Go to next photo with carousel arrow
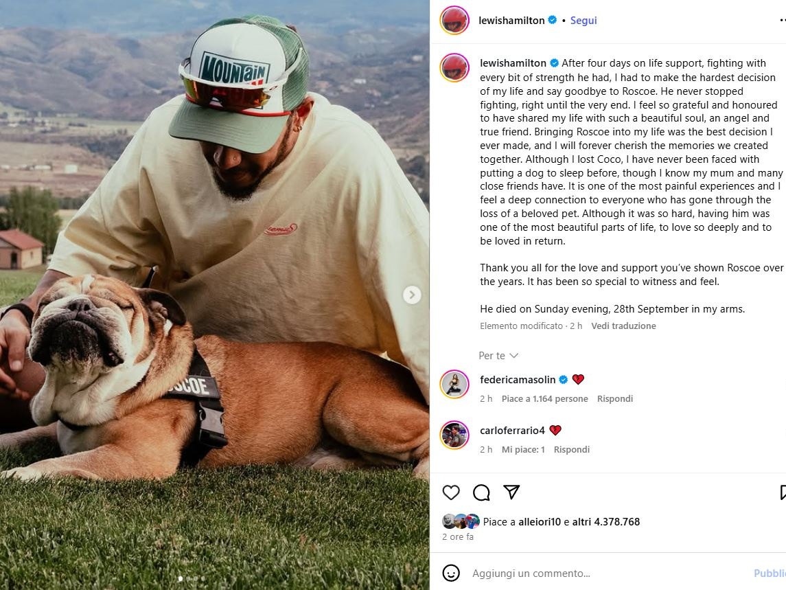The height and width of the screenshot is (590, 786). [412, 295]
